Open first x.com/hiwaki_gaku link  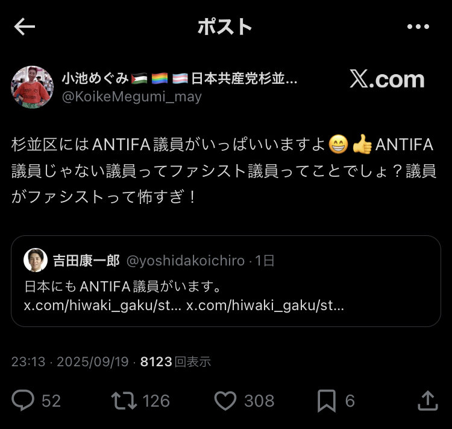[102, 305]
